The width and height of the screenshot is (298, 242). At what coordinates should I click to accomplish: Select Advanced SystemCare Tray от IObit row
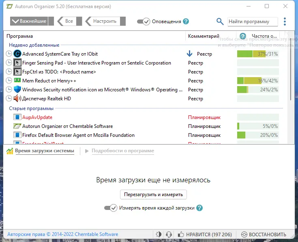click(x=60, y=54)
